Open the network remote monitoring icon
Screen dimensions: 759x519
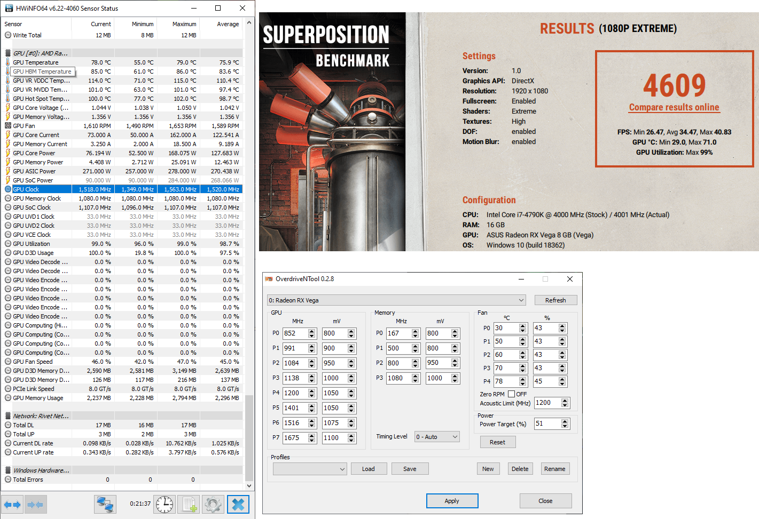[105, 504]
